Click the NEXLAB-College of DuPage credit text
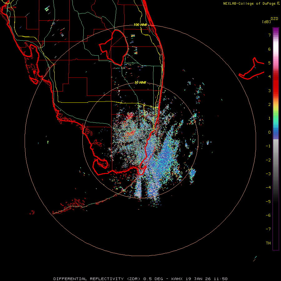The image size is (281, 281). [249, 3]
